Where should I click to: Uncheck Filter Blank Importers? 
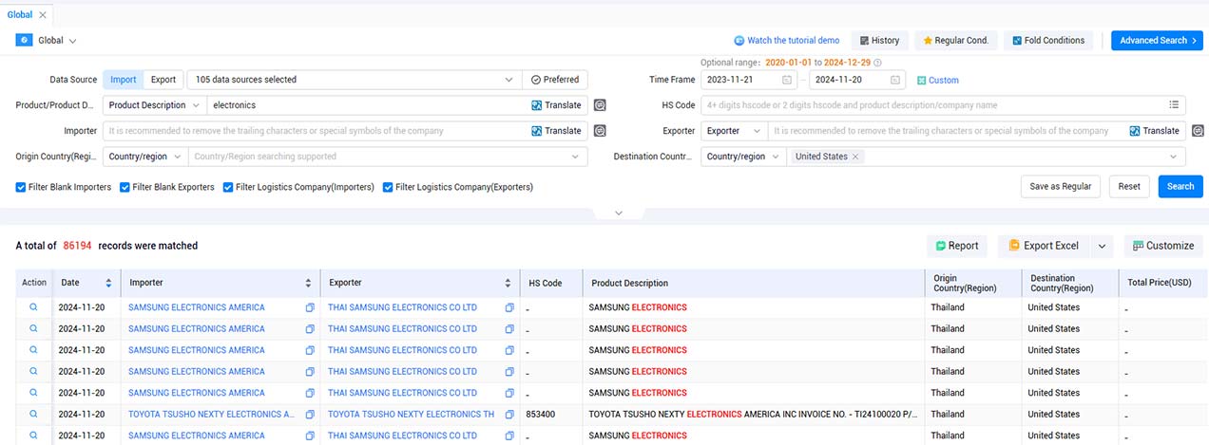tap(21, 187)
